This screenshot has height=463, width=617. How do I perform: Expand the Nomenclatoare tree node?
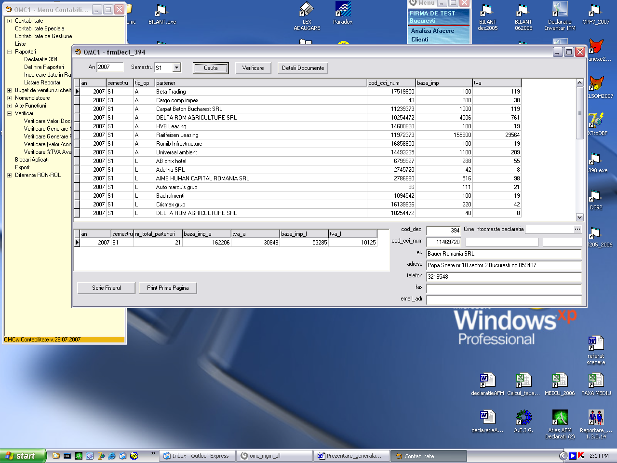point(9,98)
